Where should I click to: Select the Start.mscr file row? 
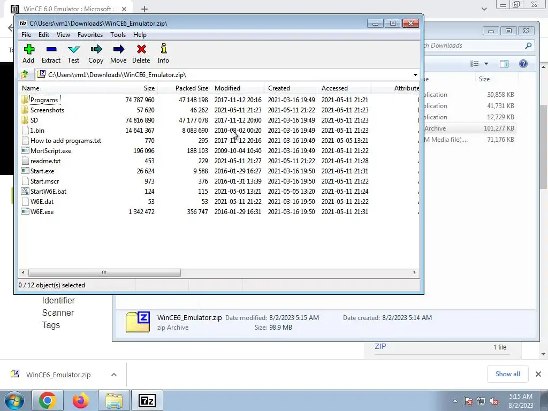point(219,181)
